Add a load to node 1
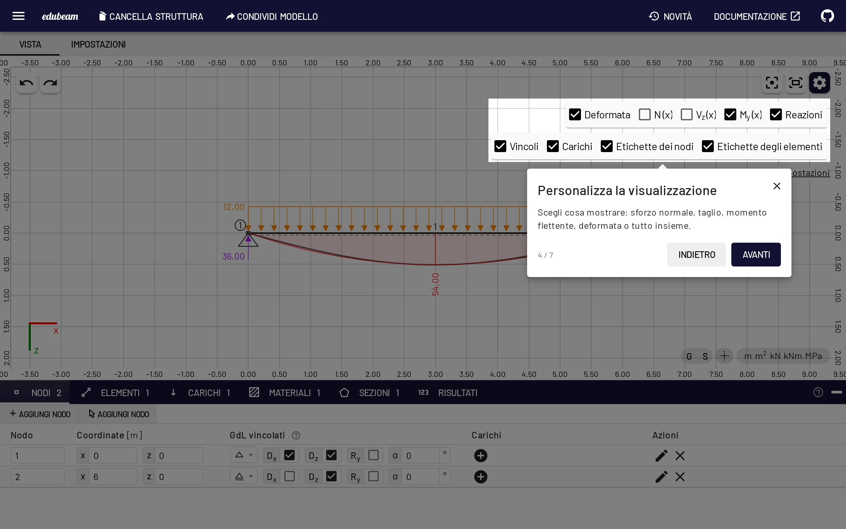Screen dimensions: 846x529 coord(481,456)
